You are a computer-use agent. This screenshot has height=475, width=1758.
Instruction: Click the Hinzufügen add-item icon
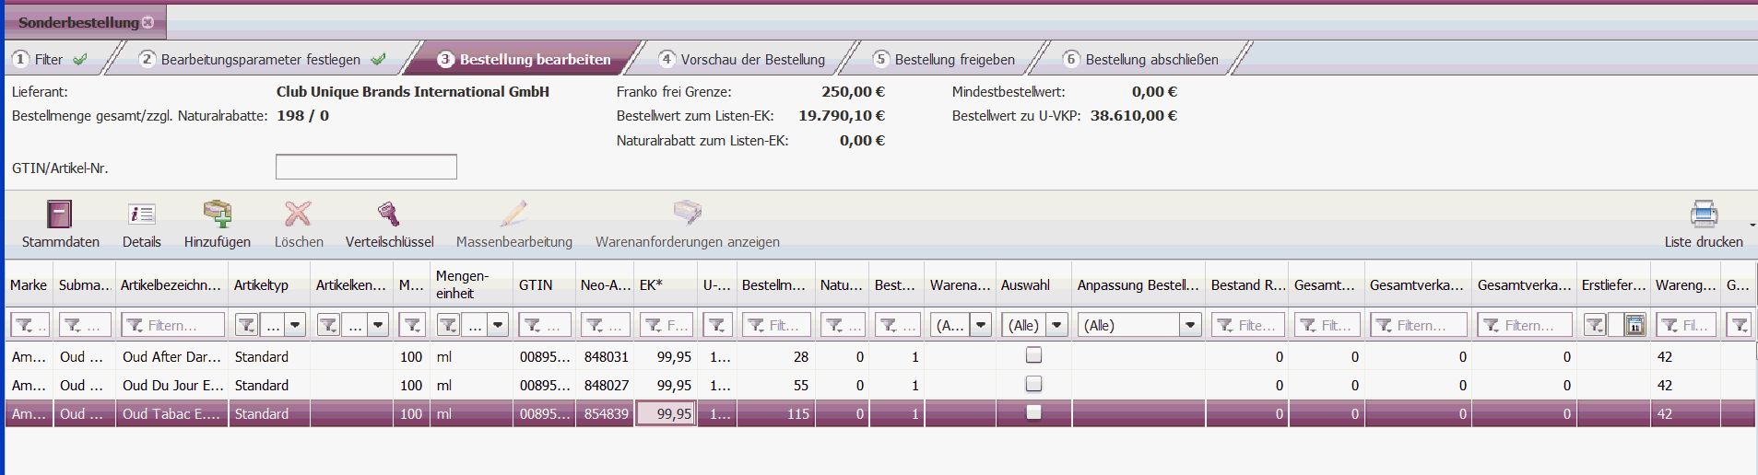coord(218,214)
